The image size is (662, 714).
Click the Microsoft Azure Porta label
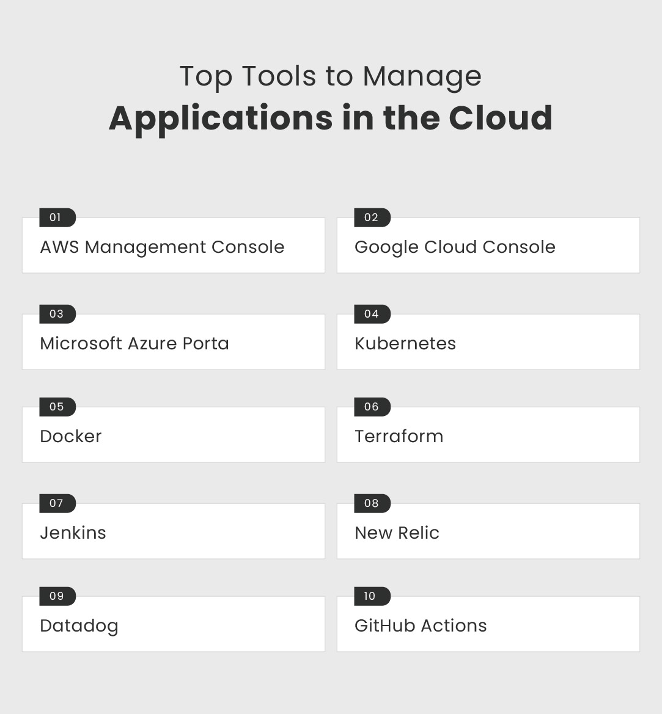coord(134,344)
